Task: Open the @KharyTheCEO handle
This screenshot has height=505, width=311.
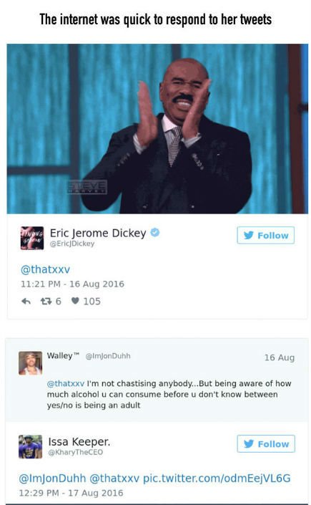Action: click(x=76, y=452)
